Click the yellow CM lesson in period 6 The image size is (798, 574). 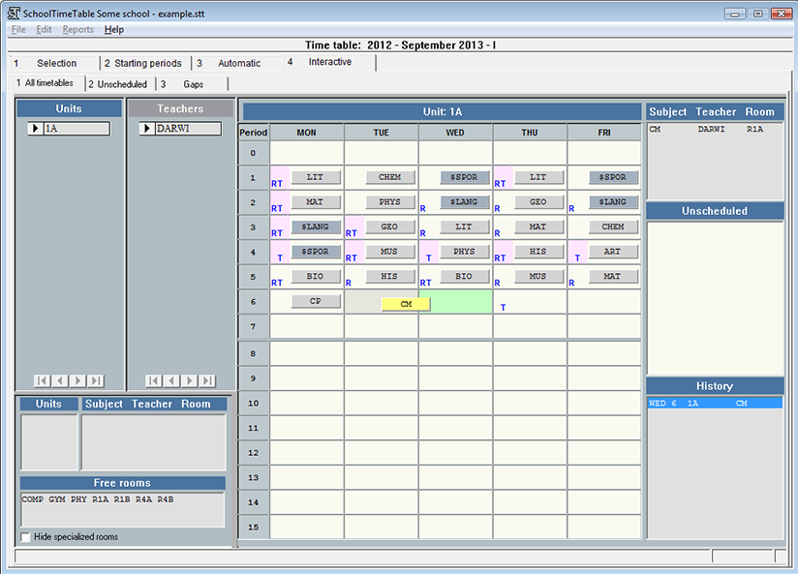(x=406, y=304)
